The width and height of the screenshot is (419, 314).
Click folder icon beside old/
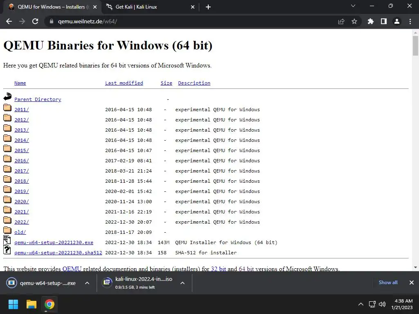(x=7, y=230)
